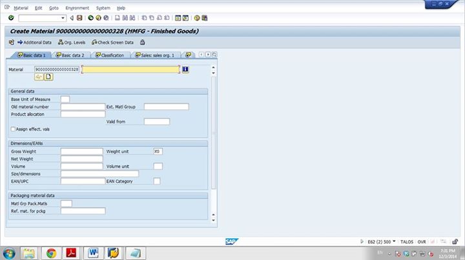Image resolution: width=465 pixels, height=260 pixels.
Task: Toggle the Assign effect. vals checkbox
Action: coord(13,129)
